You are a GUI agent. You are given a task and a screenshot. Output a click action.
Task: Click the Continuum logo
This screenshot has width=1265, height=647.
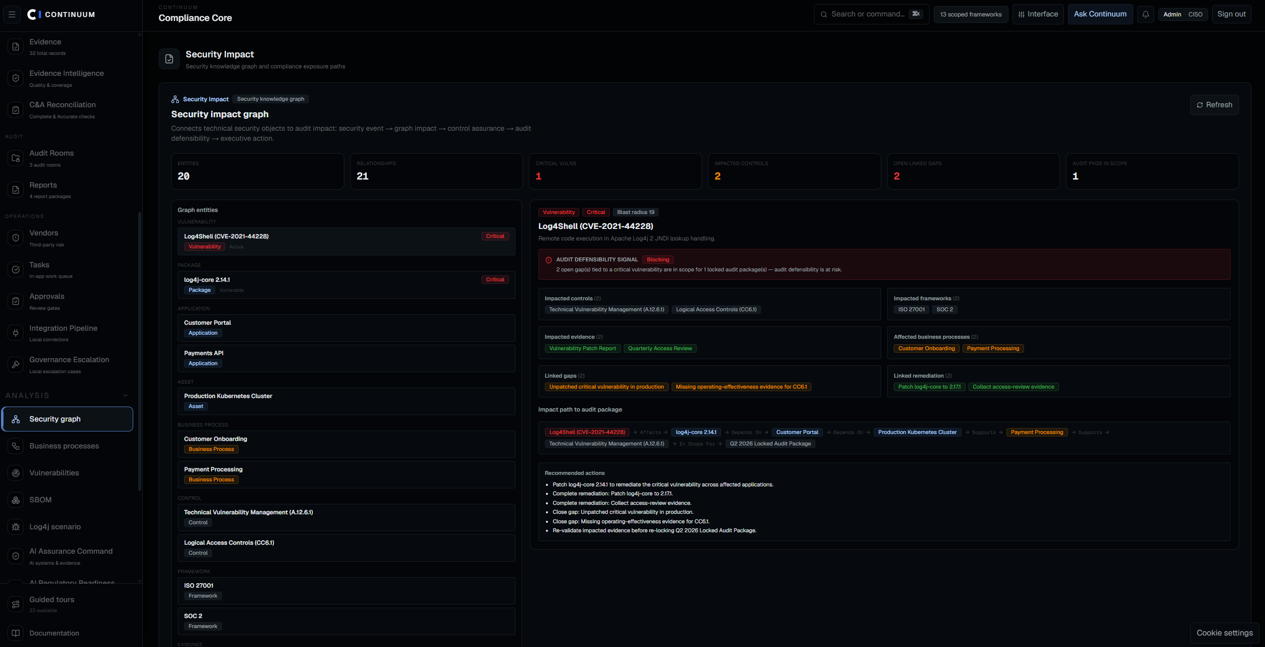click(61, 14)
